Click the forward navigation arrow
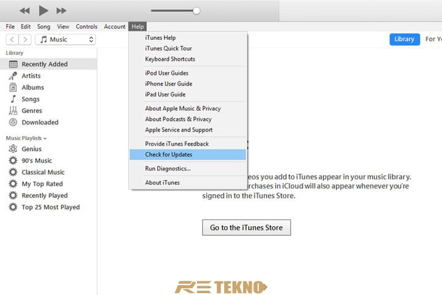Viewport: 442px width, 295px height. click(25, 39)
